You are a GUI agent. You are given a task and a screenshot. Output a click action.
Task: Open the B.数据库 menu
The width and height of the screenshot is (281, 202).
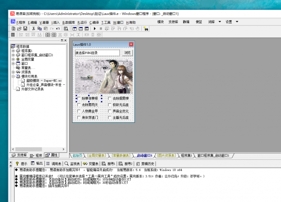(x=68, y=22)
